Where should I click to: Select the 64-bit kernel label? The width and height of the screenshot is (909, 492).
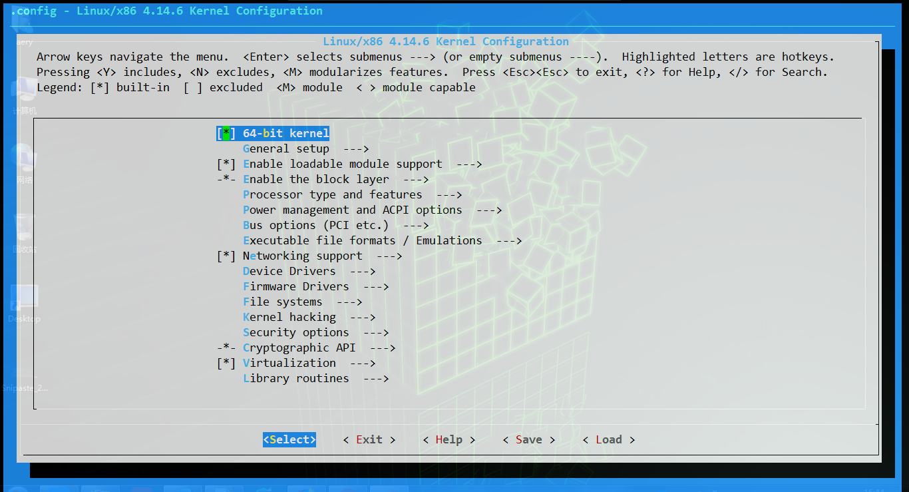click(286, 133)
